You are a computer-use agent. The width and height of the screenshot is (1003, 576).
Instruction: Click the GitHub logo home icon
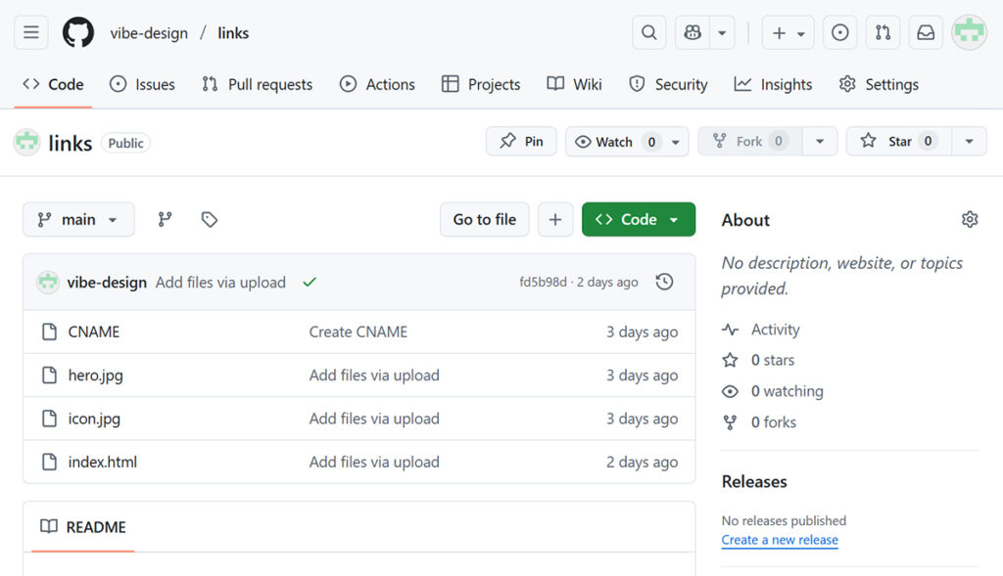point(78,33)
